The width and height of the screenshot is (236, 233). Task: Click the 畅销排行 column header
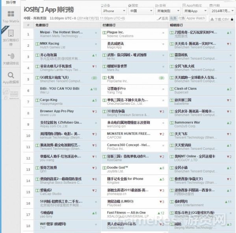[177, 25]
